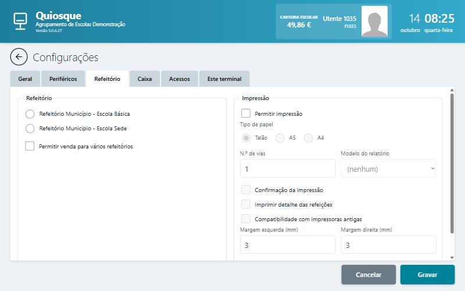Click the Carteira Escolar balance 49,86 €
The image size is (465, 291).
tap(299, 25)
